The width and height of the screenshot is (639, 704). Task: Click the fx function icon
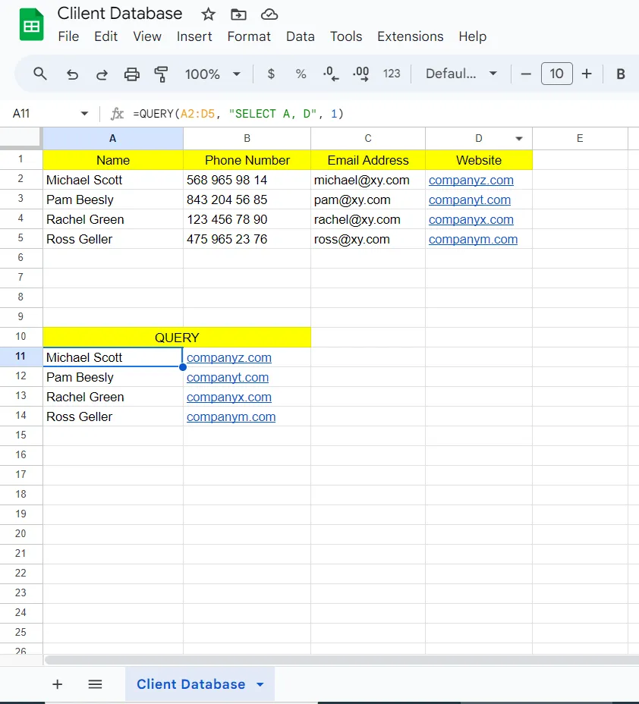[x=117, y=114]
